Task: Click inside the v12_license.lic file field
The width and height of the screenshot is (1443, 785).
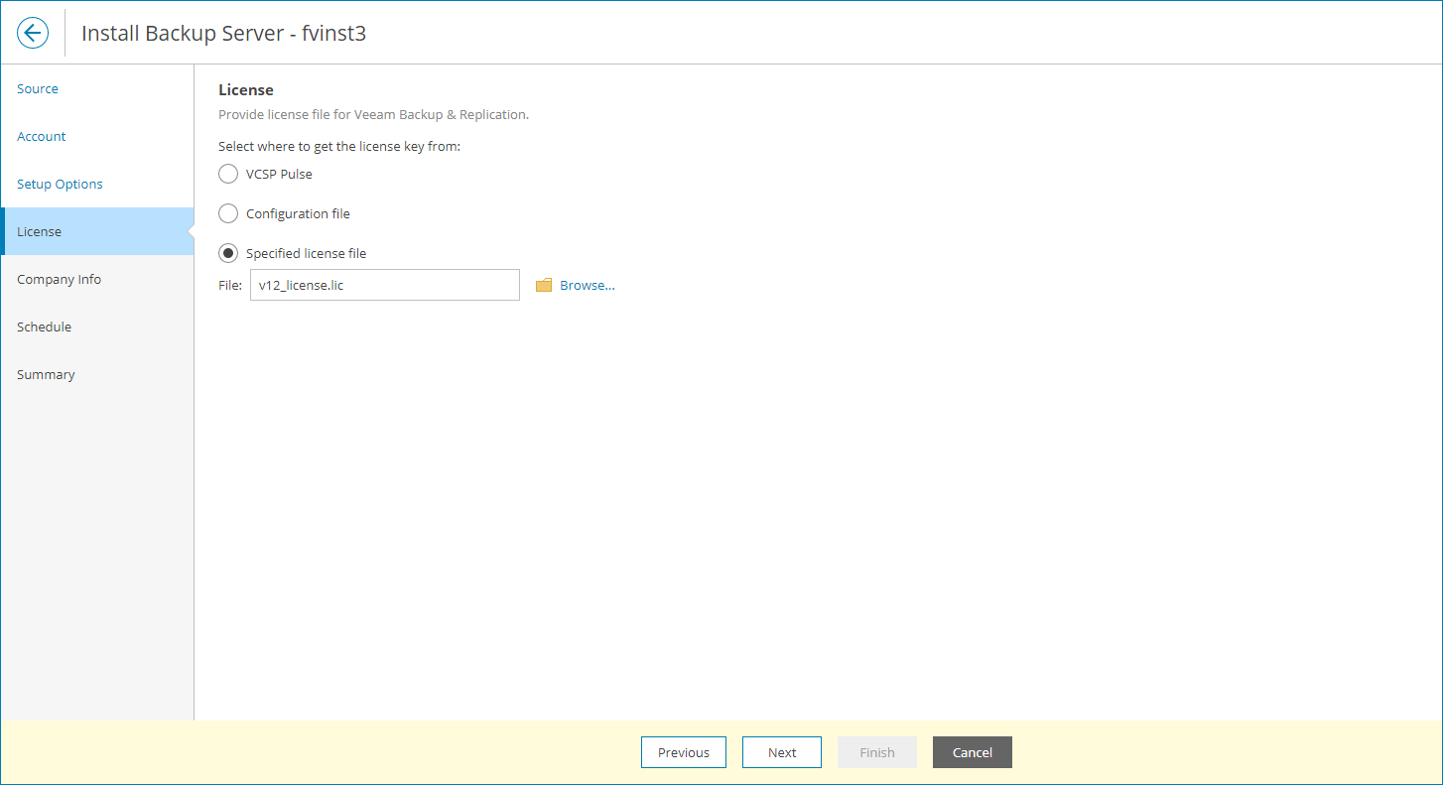Action: click(x=384, y=285)
